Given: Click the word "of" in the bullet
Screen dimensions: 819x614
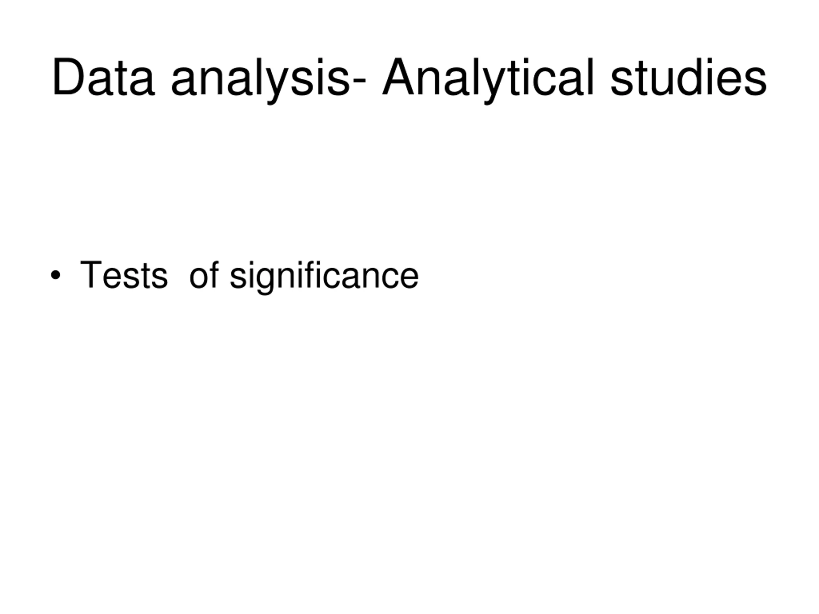Looking at the screenshot, I should [204, 275].
